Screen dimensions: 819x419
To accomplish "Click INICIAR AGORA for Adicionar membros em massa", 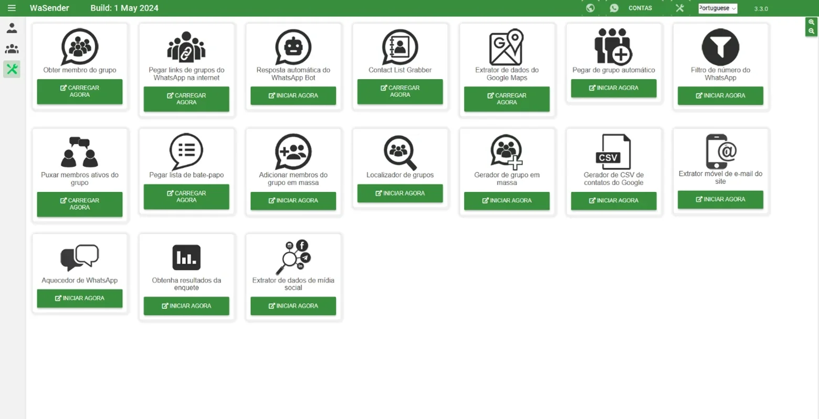I will coord(293,201).
